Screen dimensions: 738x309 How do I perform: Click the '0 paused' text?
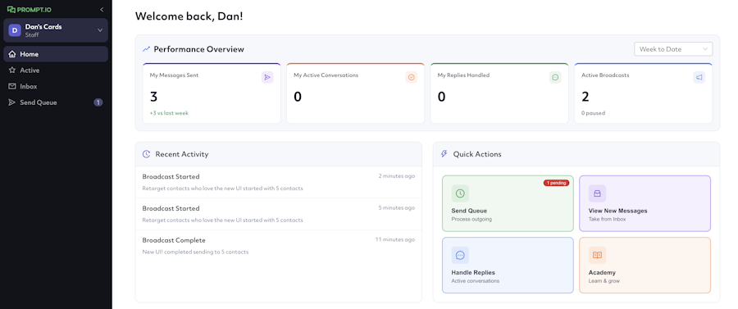594,113
